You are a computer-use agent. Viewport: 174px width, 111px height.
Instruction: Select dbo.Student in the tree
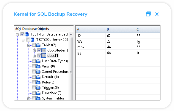(58, 50)
